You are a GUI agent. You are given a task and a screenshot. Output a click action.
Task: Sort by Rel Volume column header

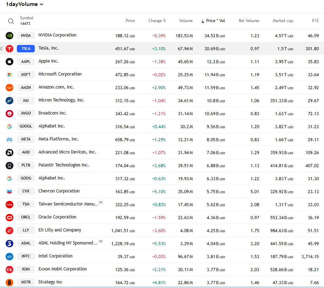pos(249,21)
